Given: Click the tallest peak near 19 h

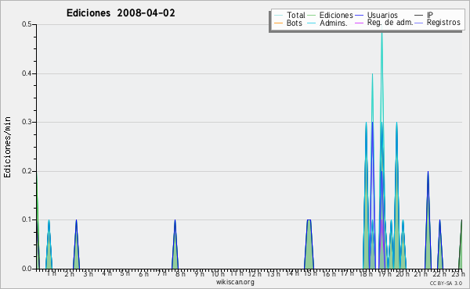Looking at the screenshot, I should pyautogui.click(x=381, y=33).
